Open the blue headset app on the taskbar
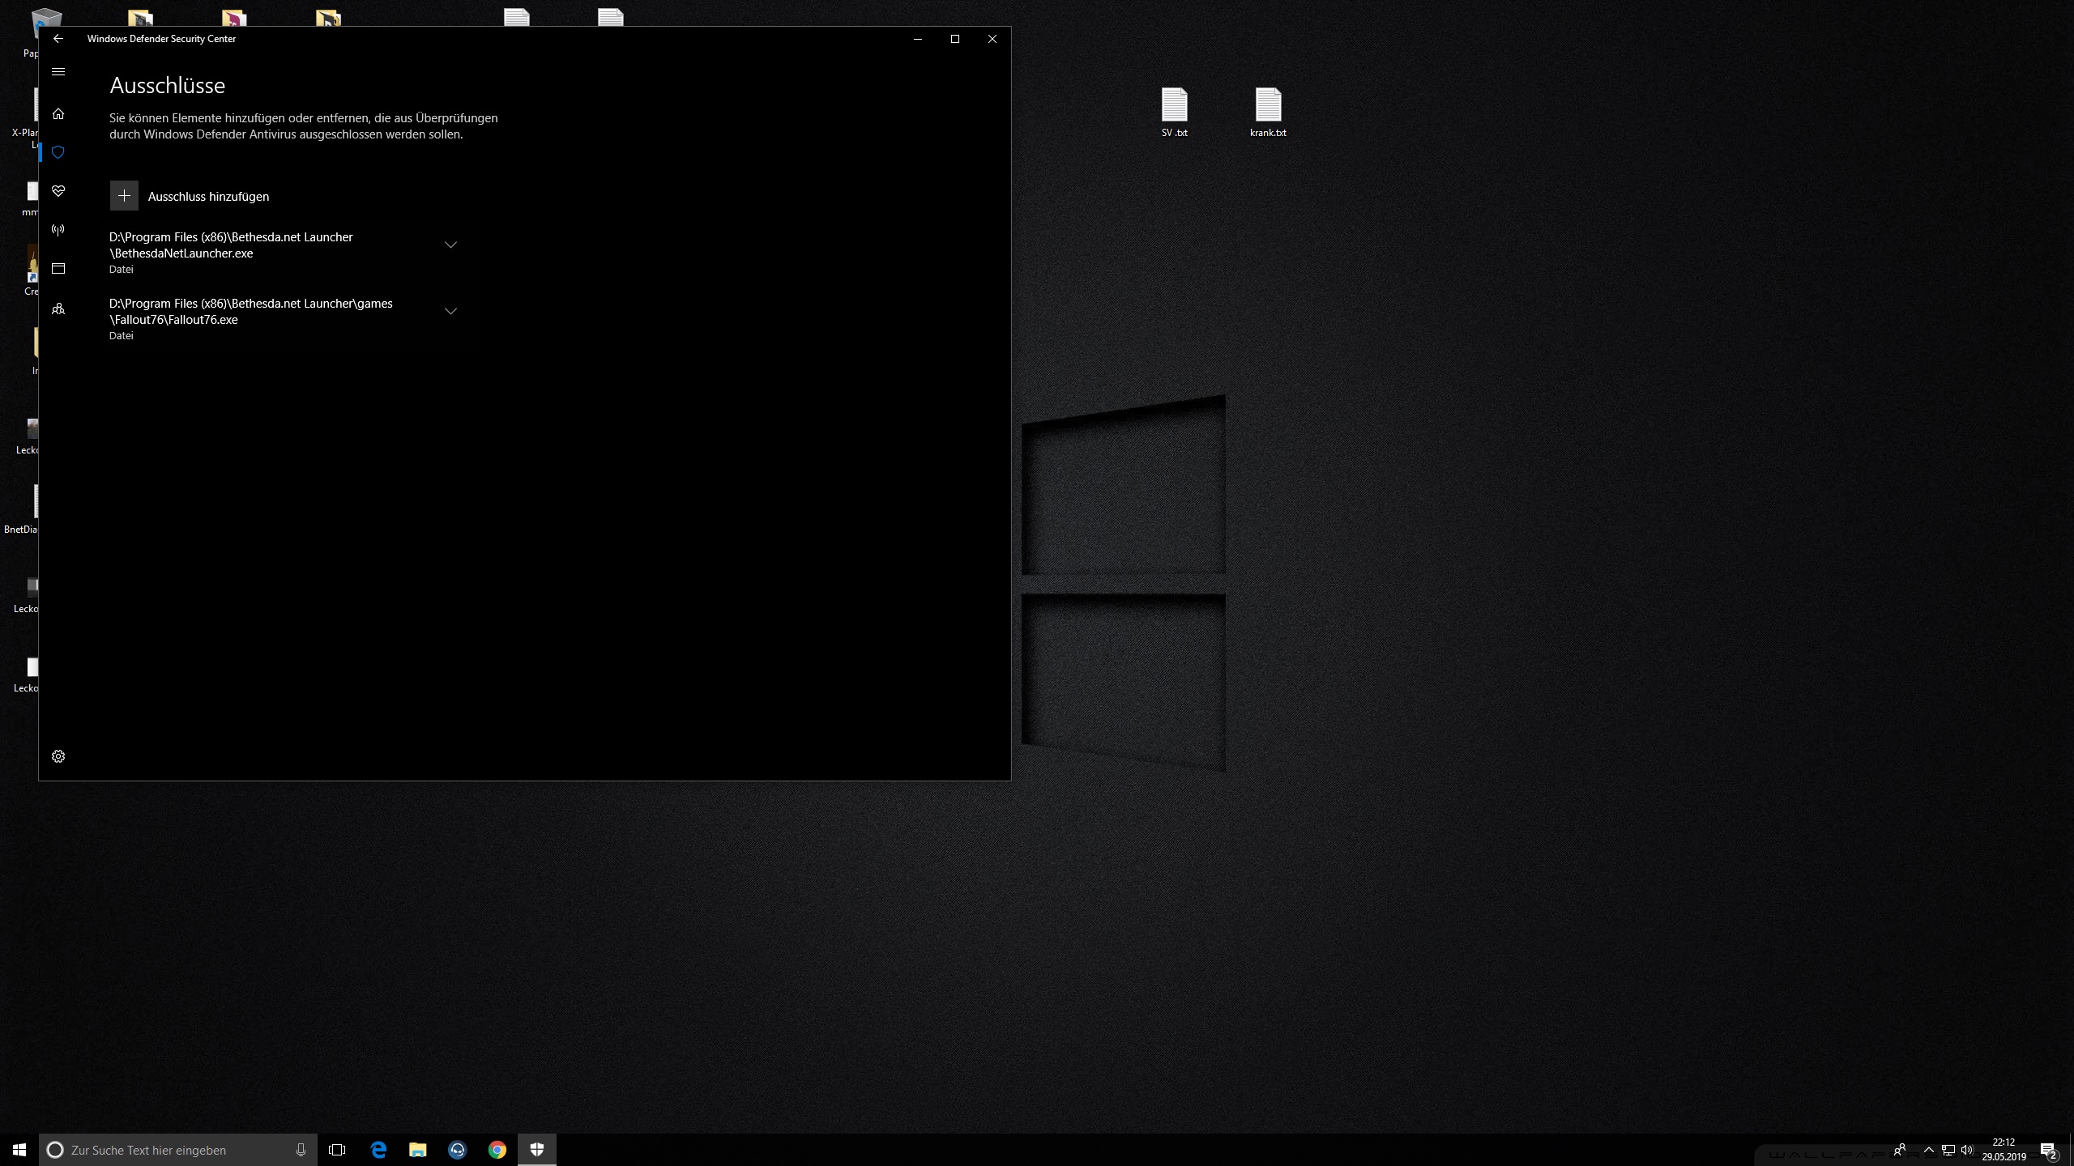The width and height of the screenshot is (2074, 1166). (x=458, y=1150)
